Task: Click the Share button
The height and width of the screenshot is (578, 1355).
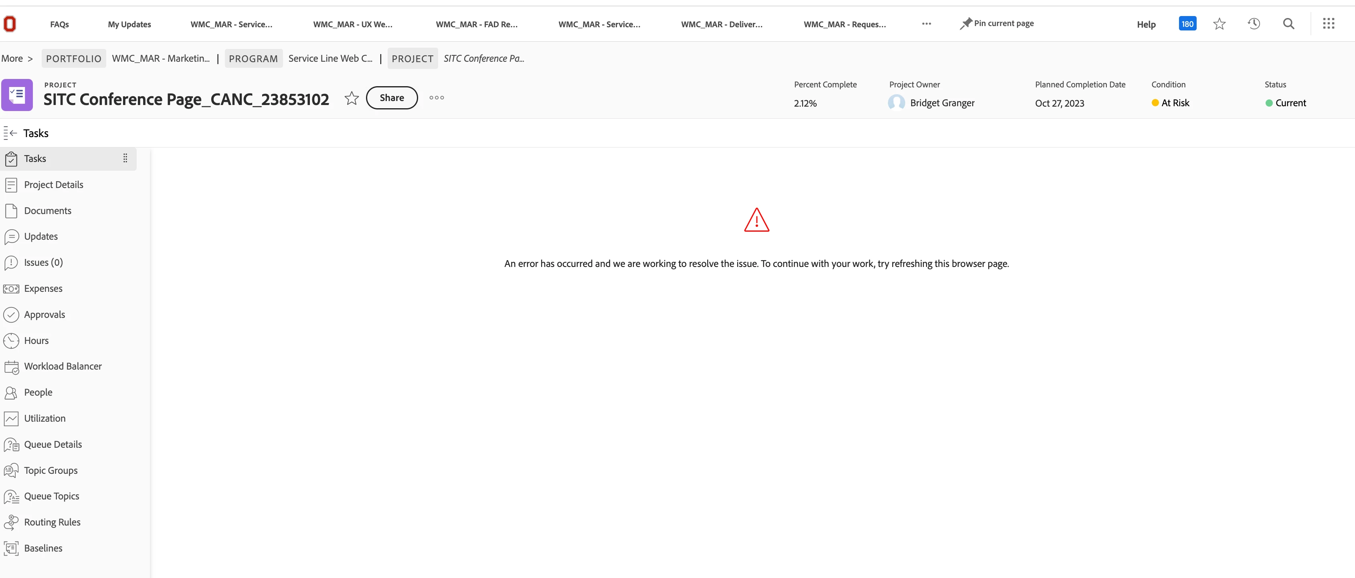Action: (391, 98)
